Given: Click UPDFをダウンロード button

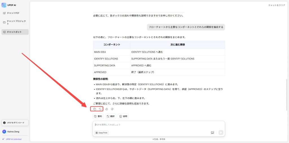Looking at the screenshot, I should [x=15, y=123].
